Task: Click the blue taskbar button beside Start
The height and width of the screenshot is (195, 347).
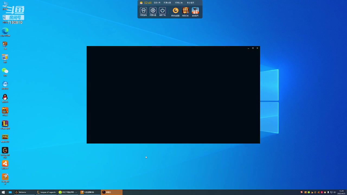Action: [10, 192]
